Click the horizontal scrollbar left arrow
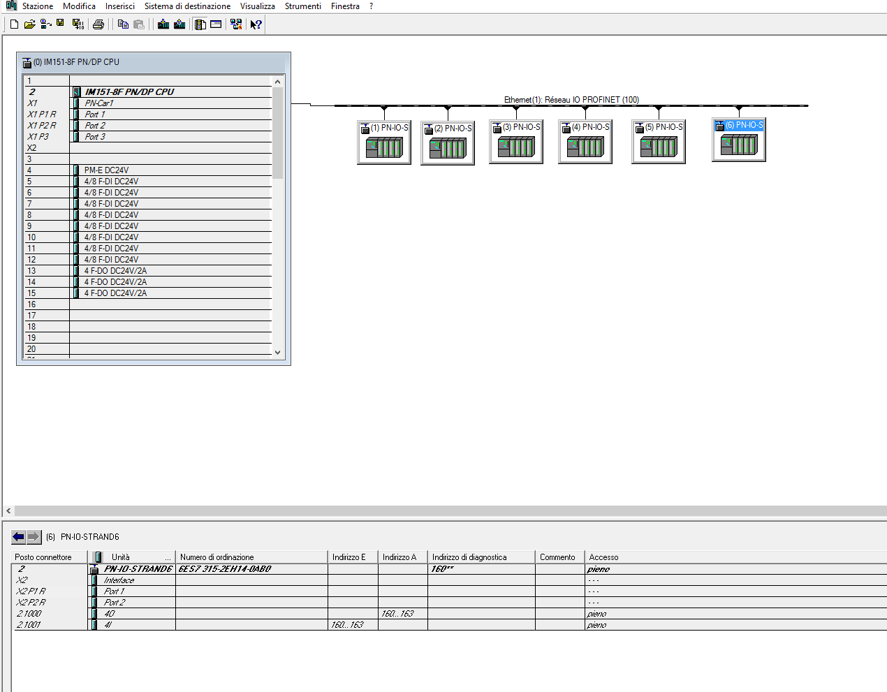 (8, 511)
